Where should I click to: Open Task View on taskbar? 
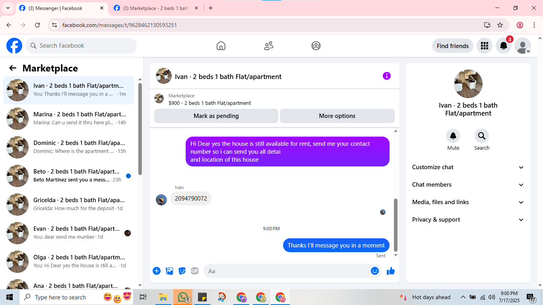click(x=143, y=297)
